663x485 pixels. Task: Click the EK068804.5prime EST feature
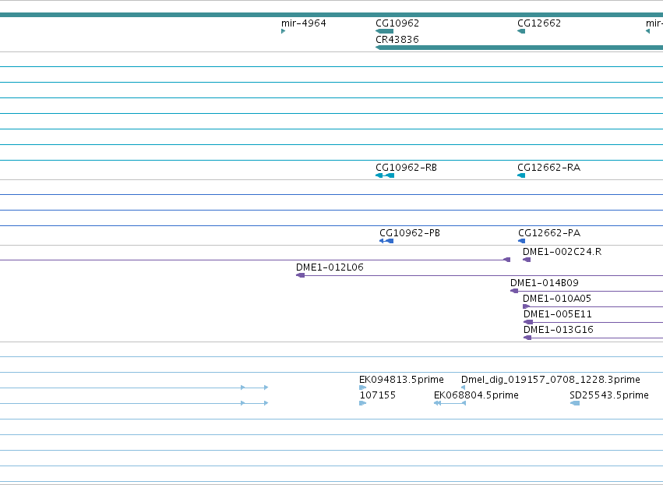tap(450, 403)
